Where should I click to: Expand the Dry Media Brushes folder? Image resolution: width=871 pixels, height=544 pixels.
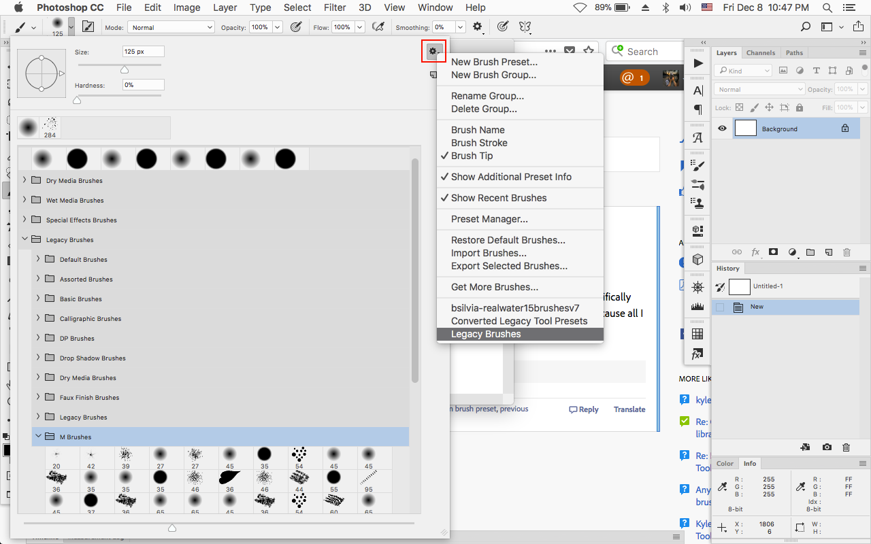pos(25,180)
